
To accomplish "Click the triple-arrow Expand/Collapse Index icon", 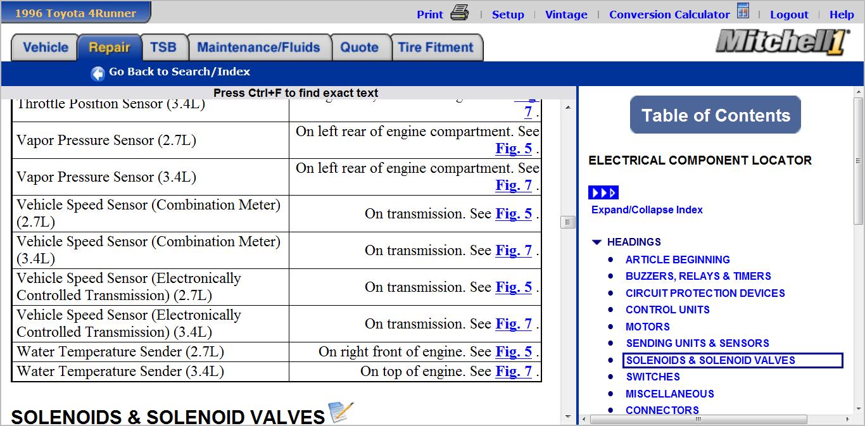I will click(603, 192).
